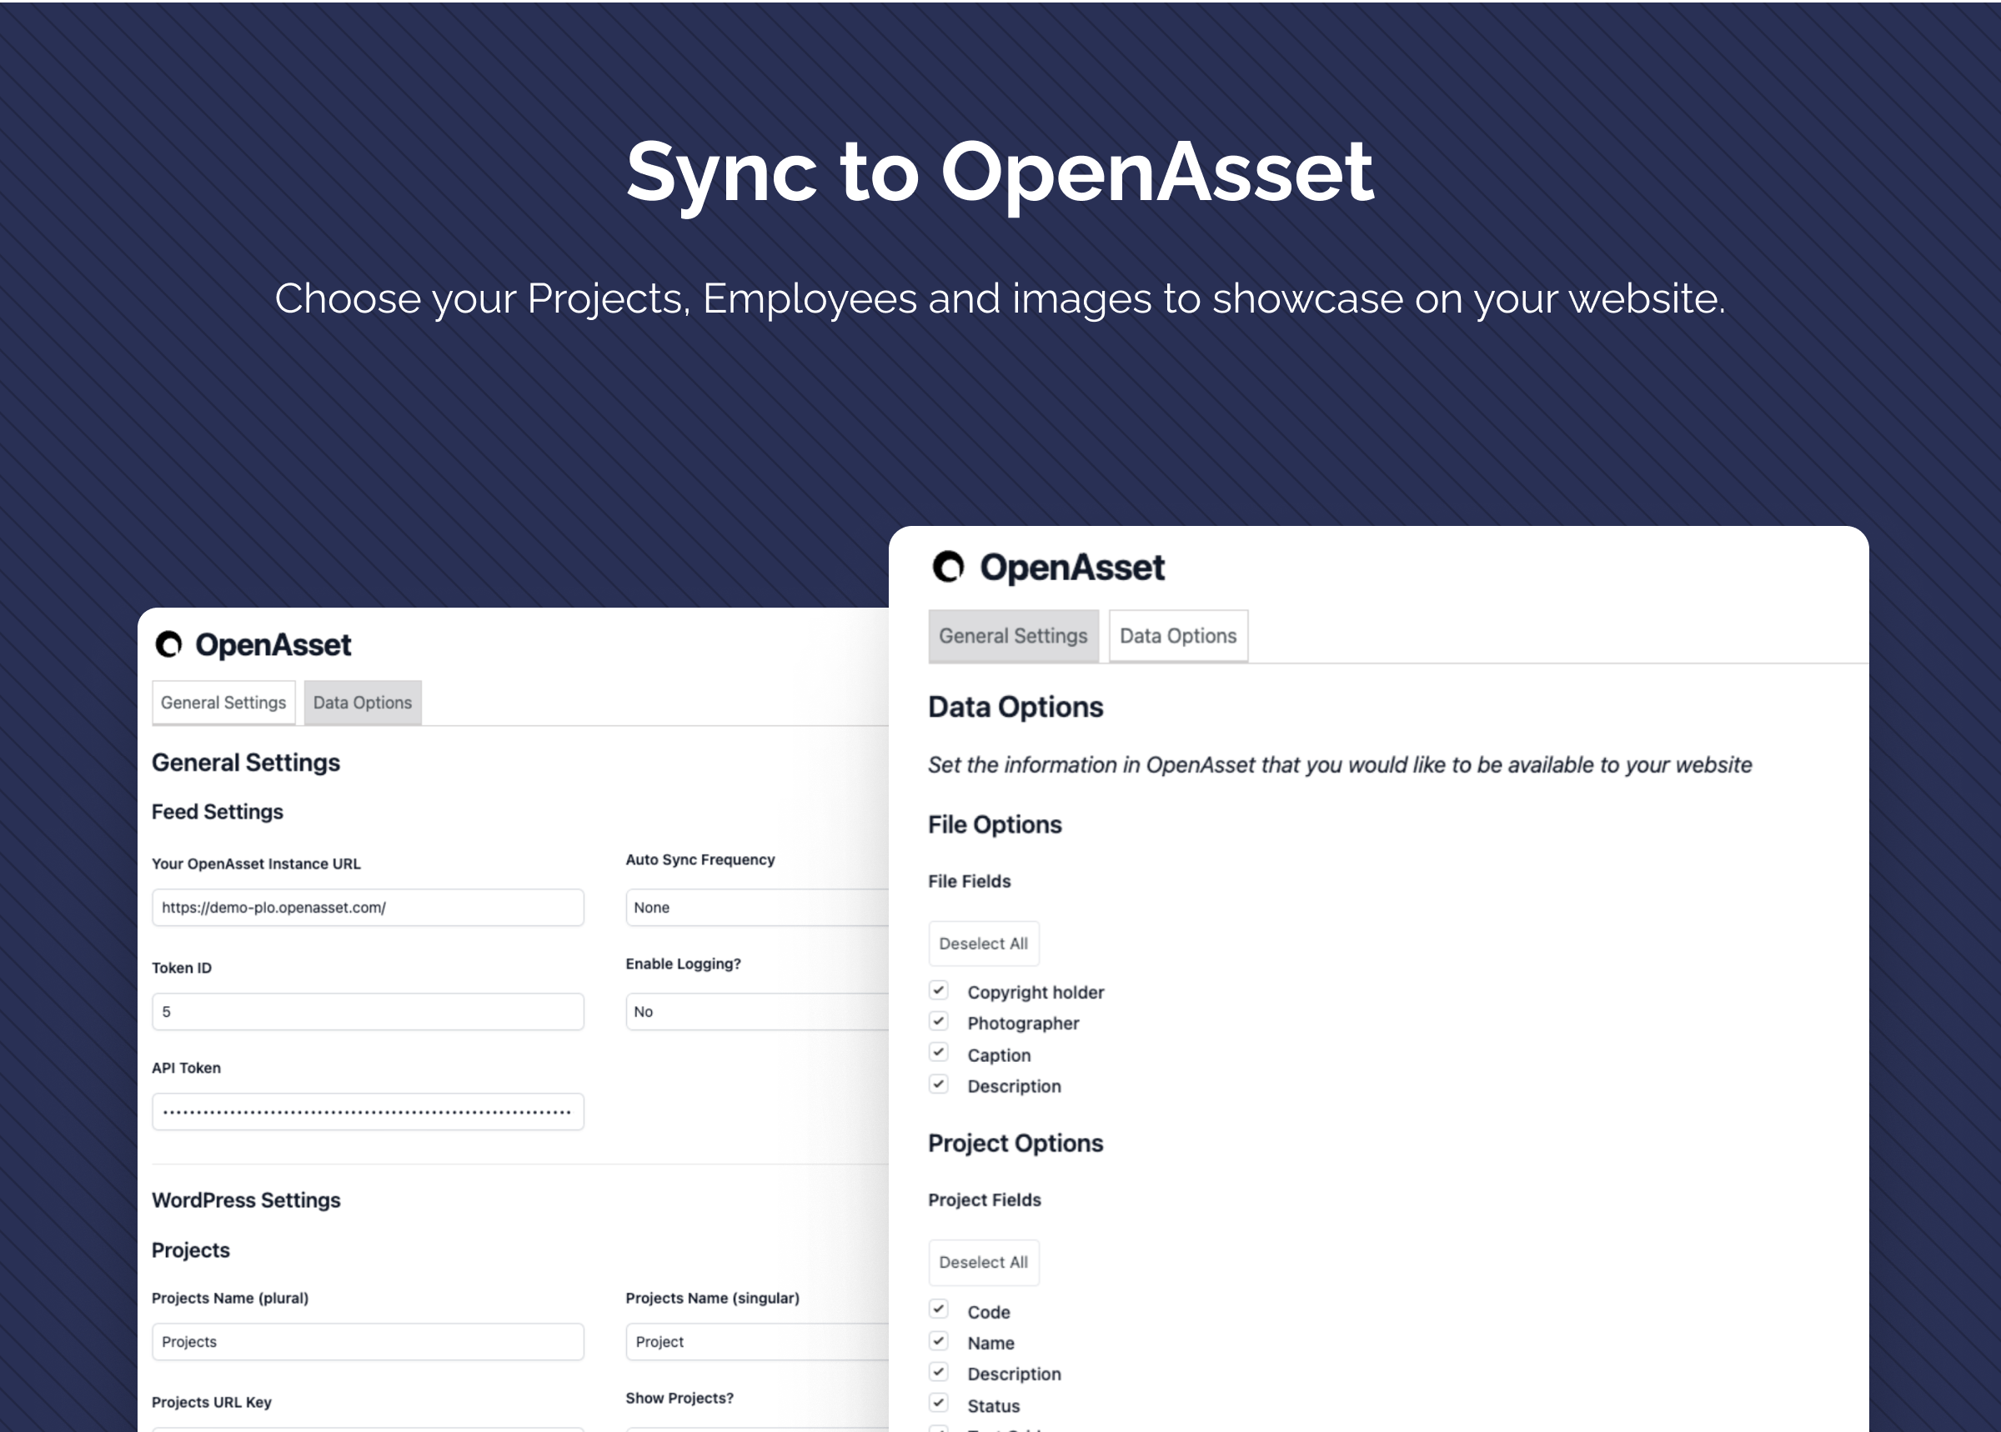
Task: Uncheck the Status project field
Action: (x=938, y=1404)
